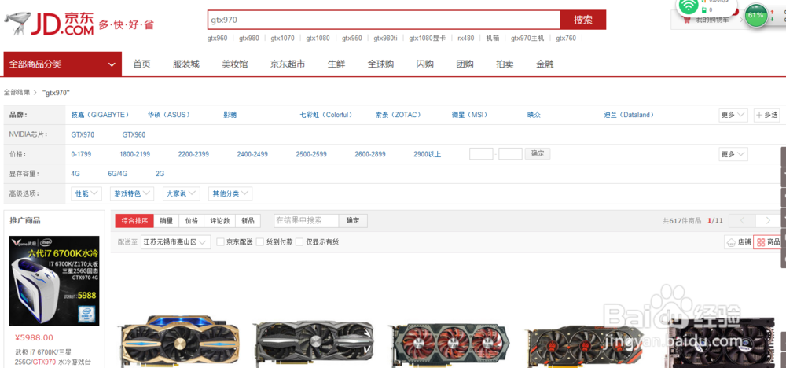Sort by 销量 tab

[x=167, y=221]
